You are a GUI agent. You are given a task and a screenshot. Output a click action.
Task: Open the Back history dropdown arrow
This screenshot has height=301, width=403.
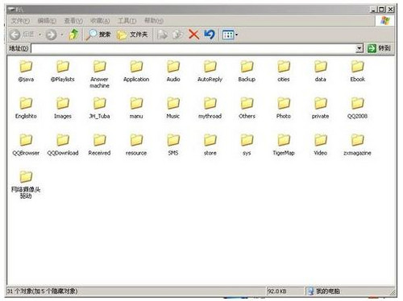[x=39, y=35]
